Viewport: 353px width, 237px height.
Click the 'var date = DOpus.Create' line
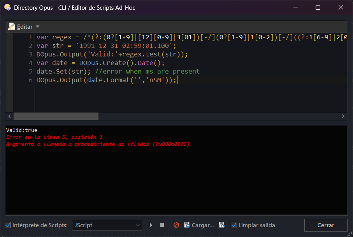point(100,63)
